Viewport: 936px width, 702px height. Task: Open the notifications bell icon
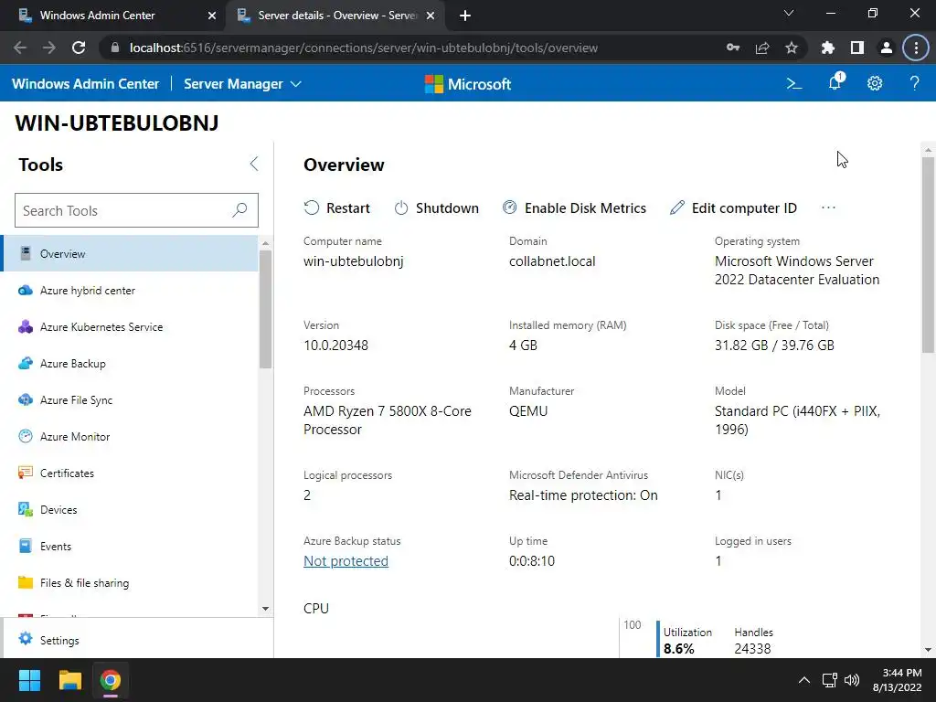pyautogui.click(x=835, y=82)
